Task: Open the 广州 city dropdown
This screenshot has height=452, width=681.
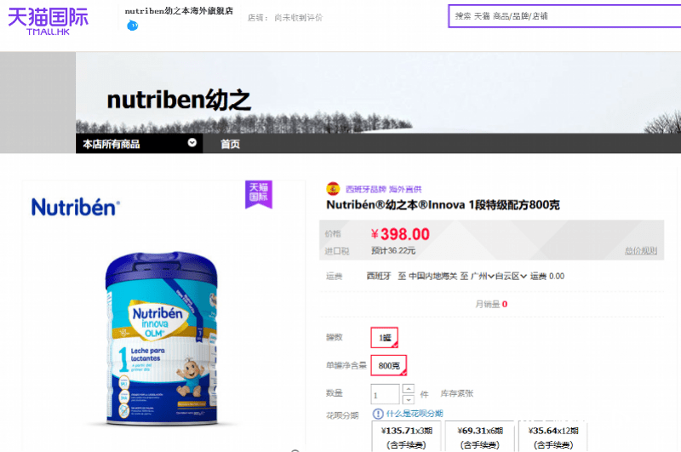Action: [x=482, y=276]
